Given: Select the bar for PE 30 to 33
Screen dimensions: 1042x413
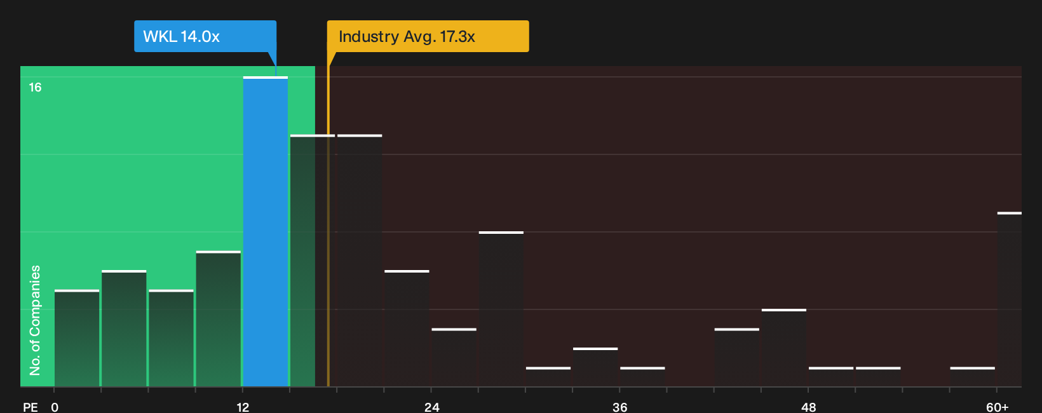Looking at the screenshot, I should 548,377.
